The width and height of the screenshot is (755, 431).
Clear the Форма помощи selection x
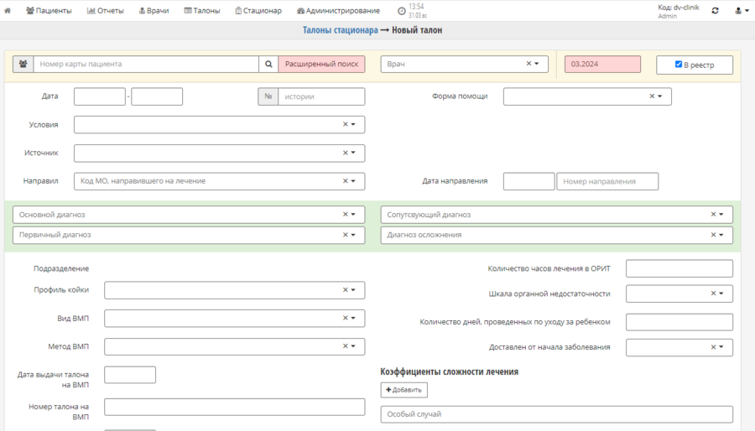pyautogui.click(x=652, y=96)
